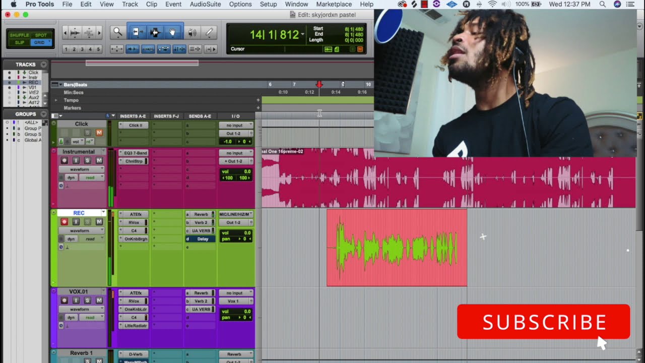Click the main counter display

274,35
